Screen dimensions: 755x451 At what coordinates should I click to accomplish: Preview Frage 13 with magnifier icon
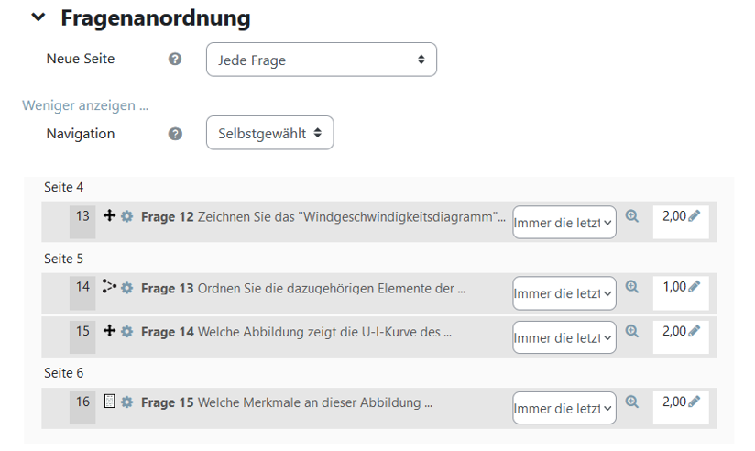point(631,287)
